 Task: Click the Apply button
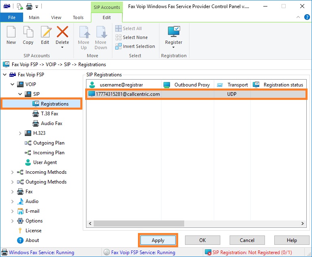coord(158,240)
